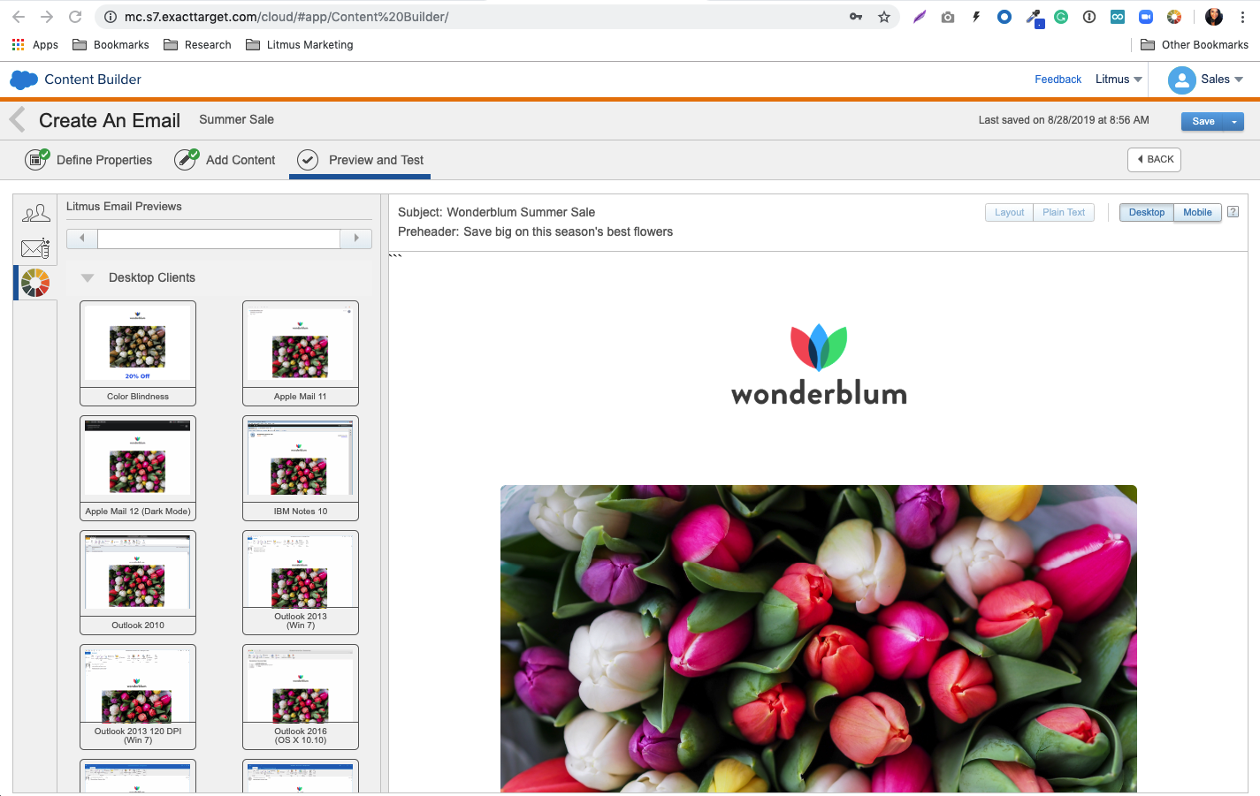Image resolution: width=1260 pixels, height=796 pixels.
Task: Open the Sales user dropdown
Action: click(x=1222, y=80)
